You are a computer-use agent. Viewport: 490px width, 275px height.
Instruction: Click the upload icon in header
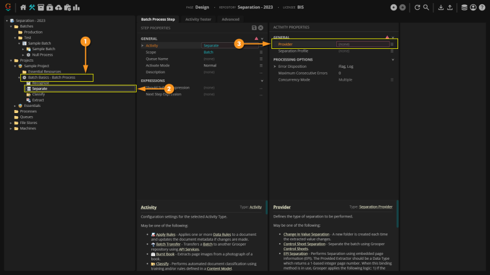tap(450, 7)
